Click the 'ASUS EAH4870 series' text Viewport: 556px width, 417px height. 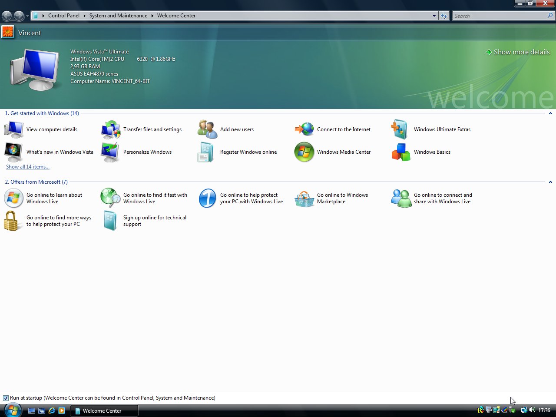click(x=94, y=74)
